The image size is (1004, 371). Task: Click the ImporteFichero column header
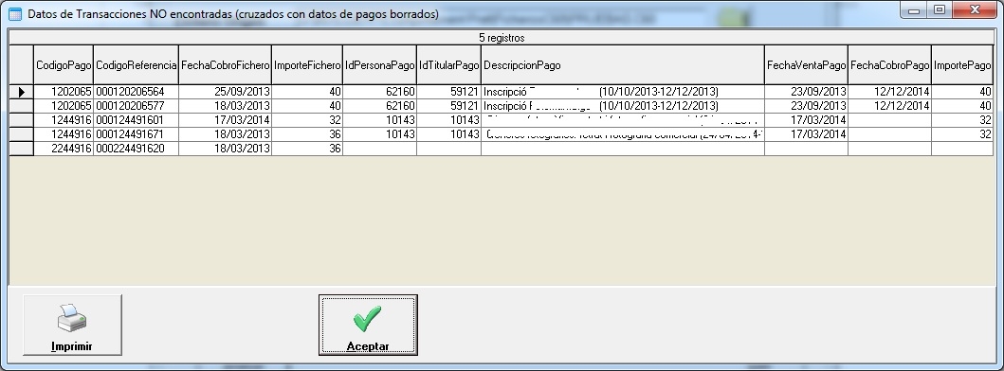click(307, 64)
